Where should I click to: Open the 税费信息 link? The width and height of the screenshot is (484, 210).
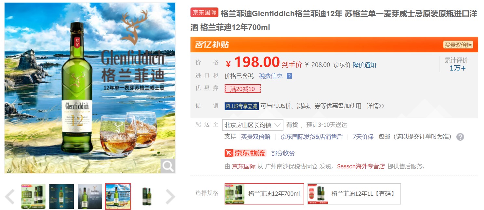tap(271, 76)
